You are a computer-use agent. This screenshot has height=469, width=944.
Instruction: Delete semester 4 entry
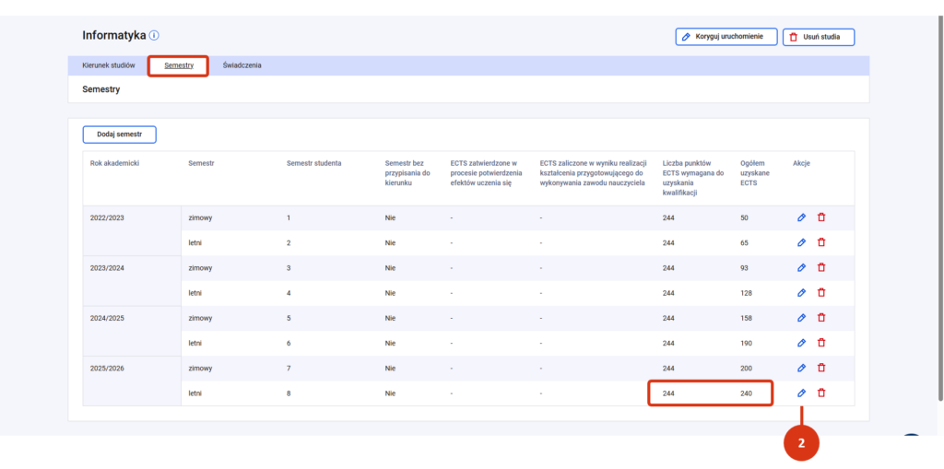tap(821, 293)
